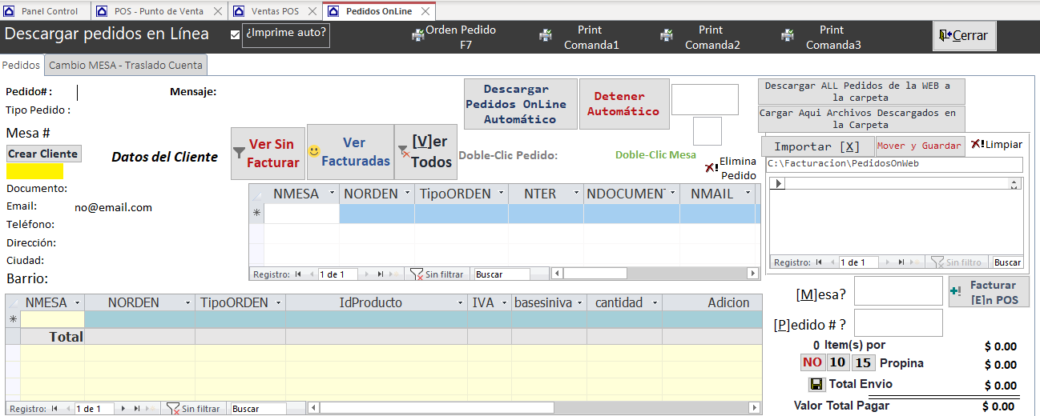Click Descargar Pedidos OnLine Automático button
This screenshot has width=1040, height=416.
521,104
